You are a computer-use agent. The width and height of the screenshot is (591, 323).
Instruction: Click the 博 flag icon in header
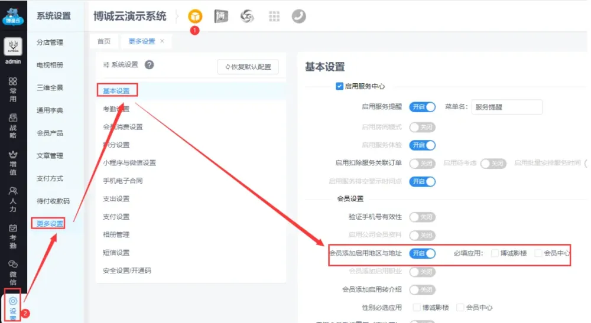coord(221,17)
